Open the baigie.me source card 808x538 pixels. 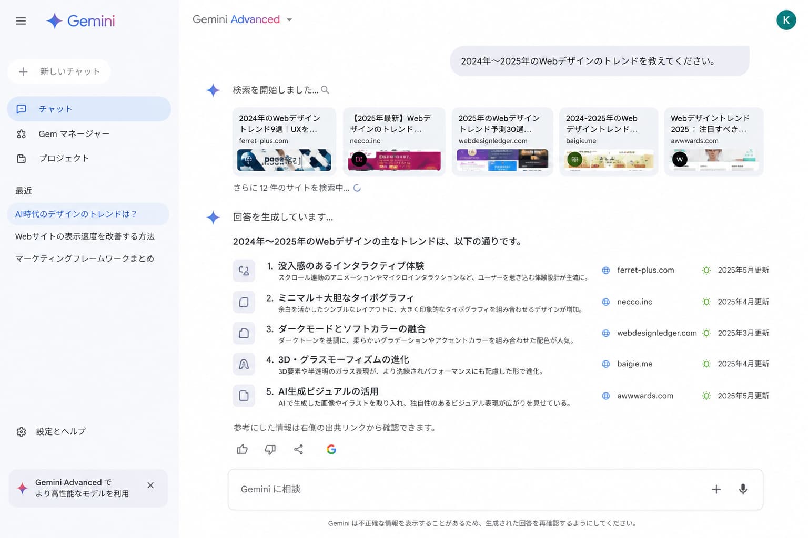(x=609, y=141)
